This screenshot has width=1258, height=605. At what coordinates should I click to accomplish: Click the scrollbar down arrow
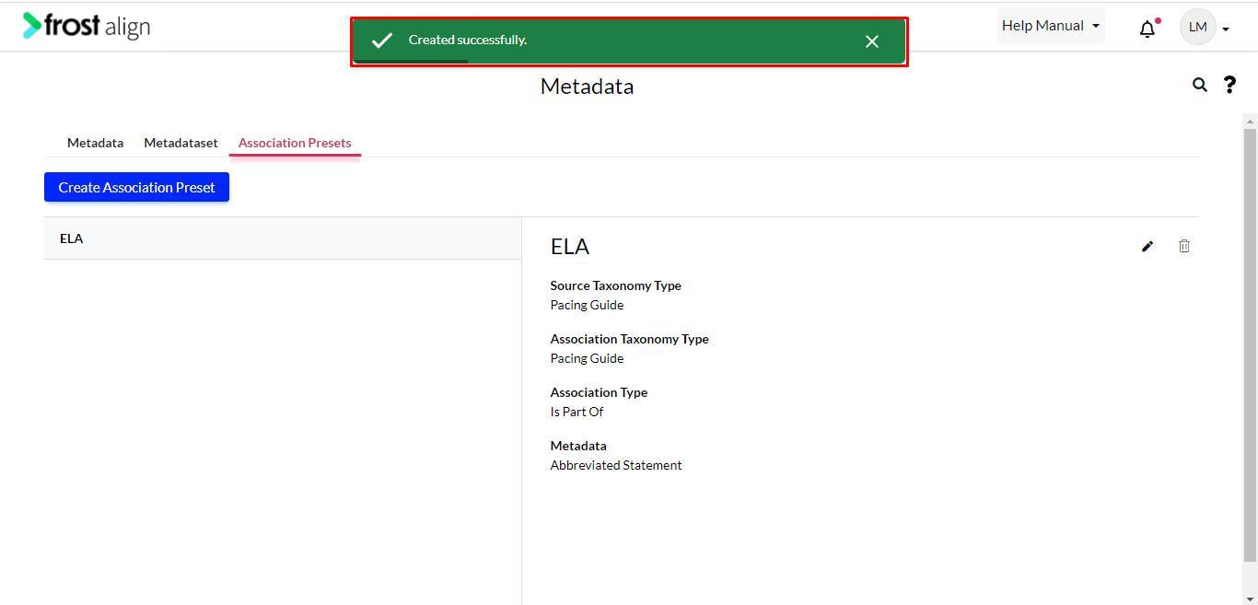[1250, 599]
